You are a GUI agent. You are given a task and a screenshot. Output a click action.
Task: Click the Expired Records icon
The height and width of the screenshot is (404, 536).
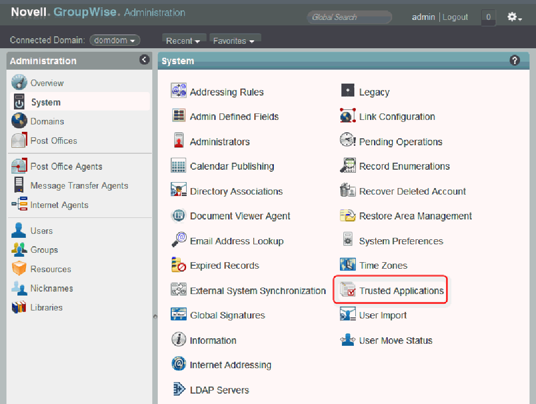coord(179,265)
